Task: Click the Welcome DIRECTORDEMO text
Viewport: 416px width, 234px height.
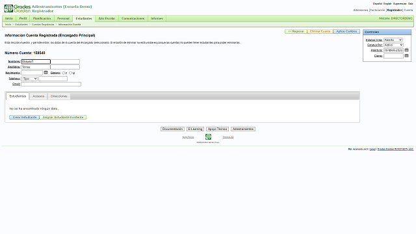Action: 396,18
